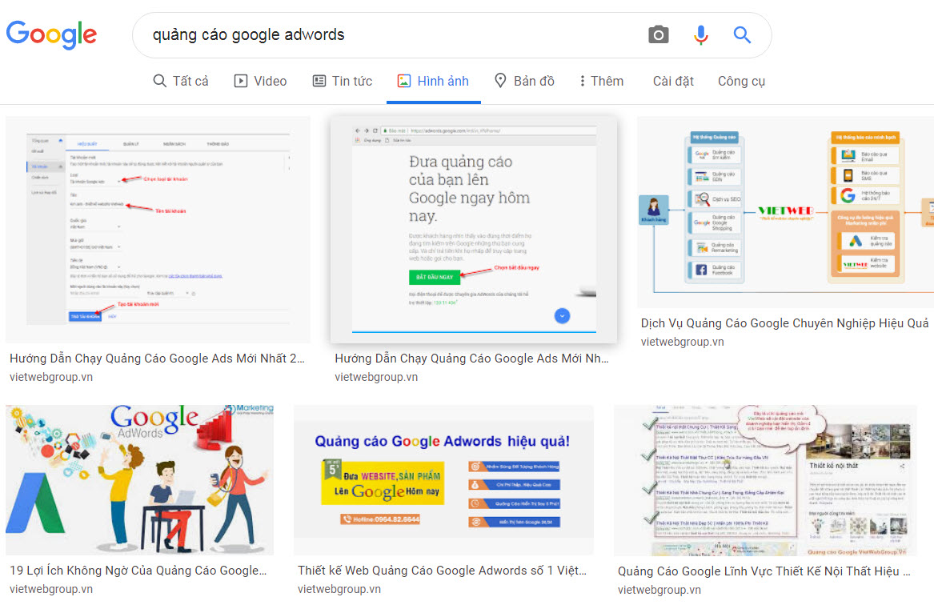Expand the Thêm menu
Viewport: 934px width, 605px height.
coord(602,81)
